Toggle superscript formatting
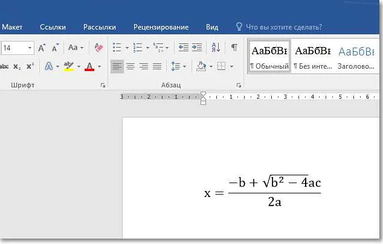The image size is (383, 244). (30, 66)
